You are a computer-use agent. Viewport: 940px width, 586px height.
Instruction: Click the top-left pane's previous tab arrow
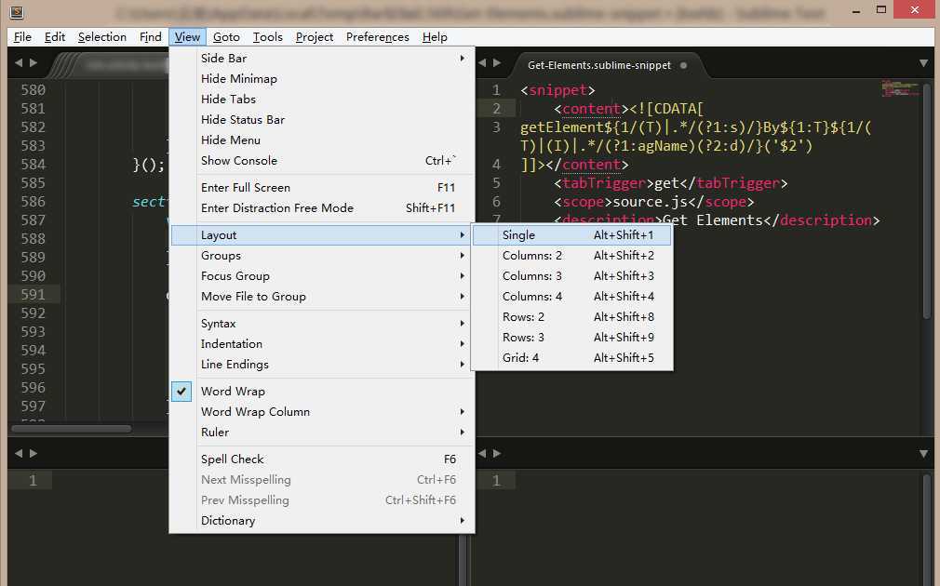tap(19, 62)
